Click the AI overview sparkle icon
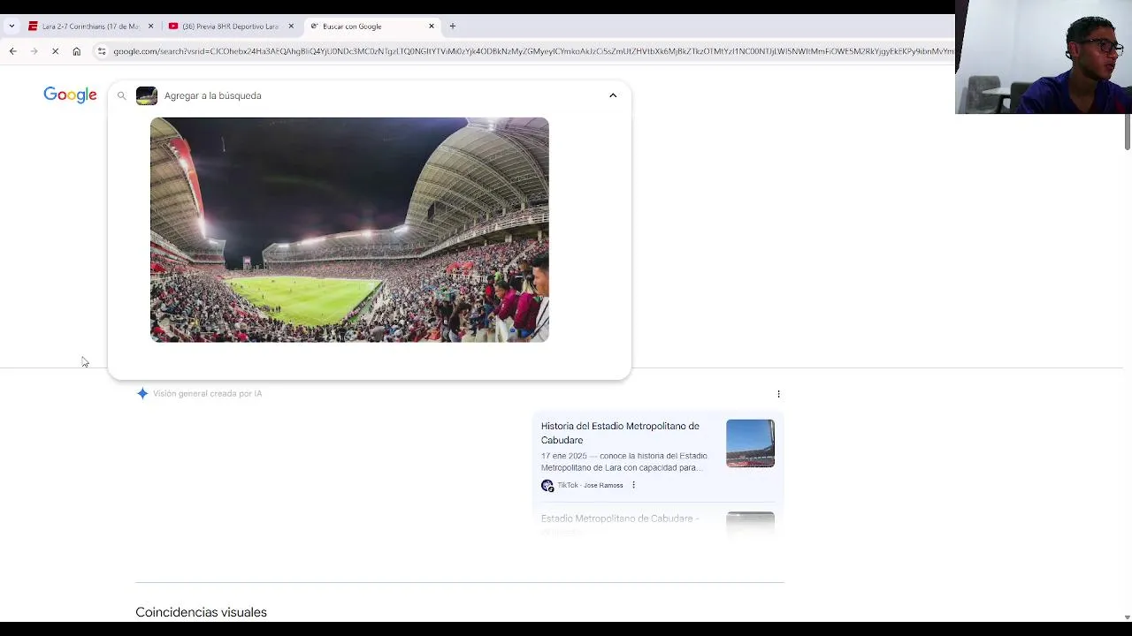Viewport: 1132px width, 636px height. (142, 394)
